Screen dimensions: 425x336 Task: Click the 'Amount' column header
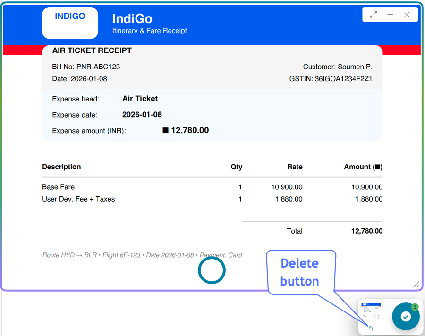coord(363,167)
